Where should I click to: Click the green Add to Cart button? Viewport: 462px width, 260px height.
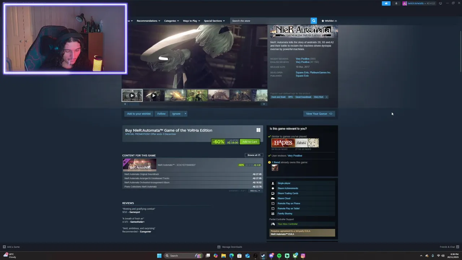pos(250,142)
